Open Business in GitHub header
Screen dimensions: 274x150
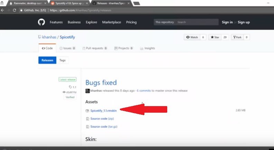[74, 22]
